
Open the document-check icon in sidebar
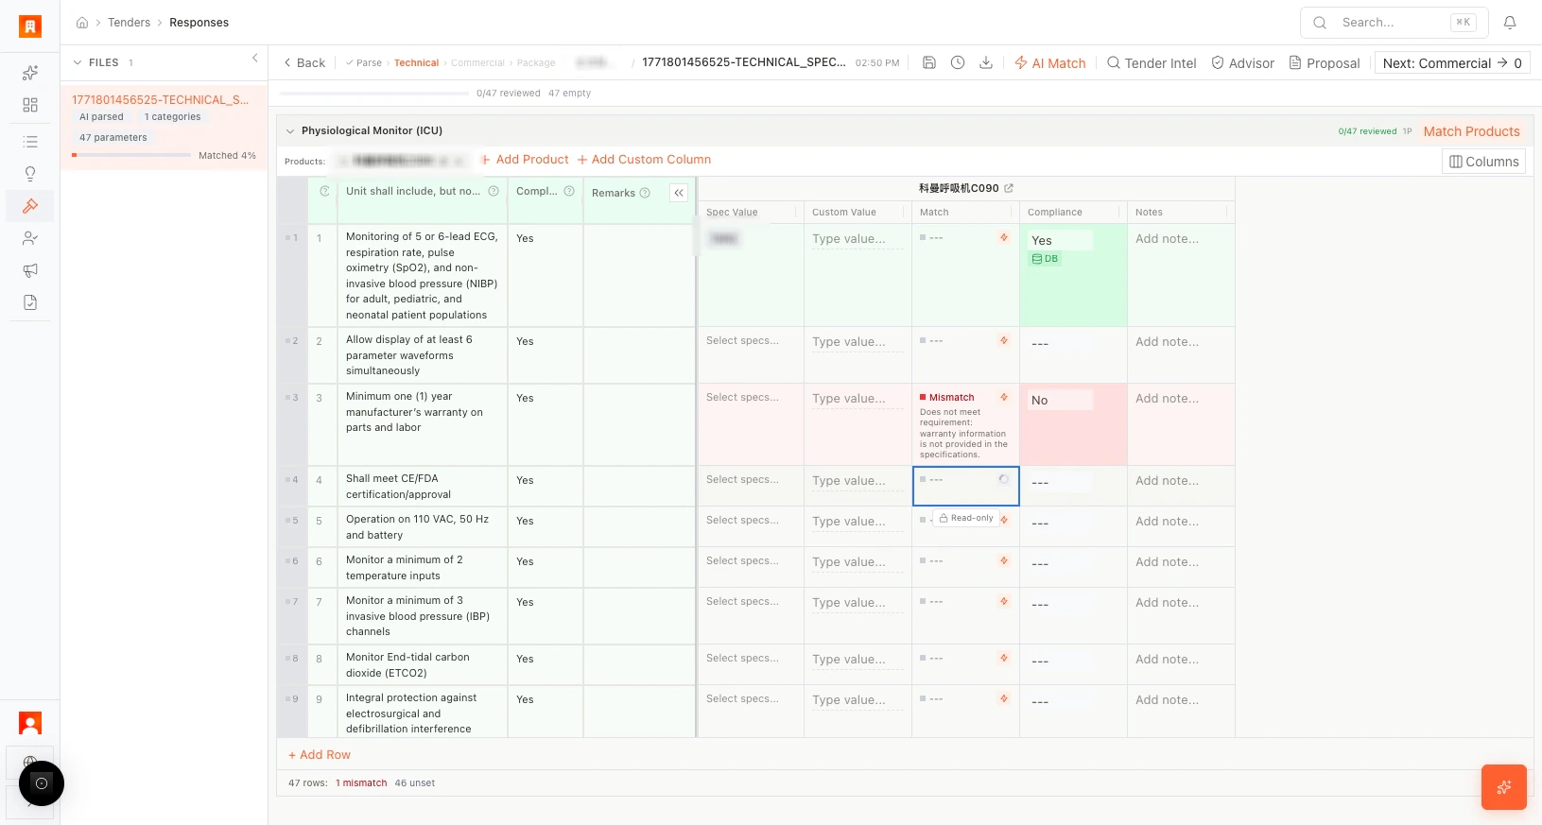click(30, 302)
